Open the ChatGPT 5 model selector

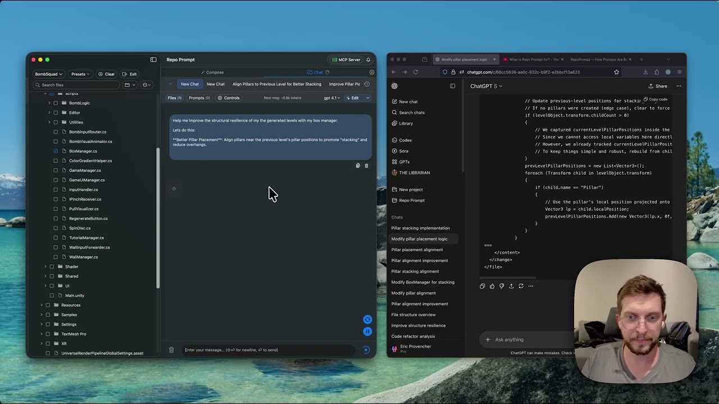tap(486, 86)
